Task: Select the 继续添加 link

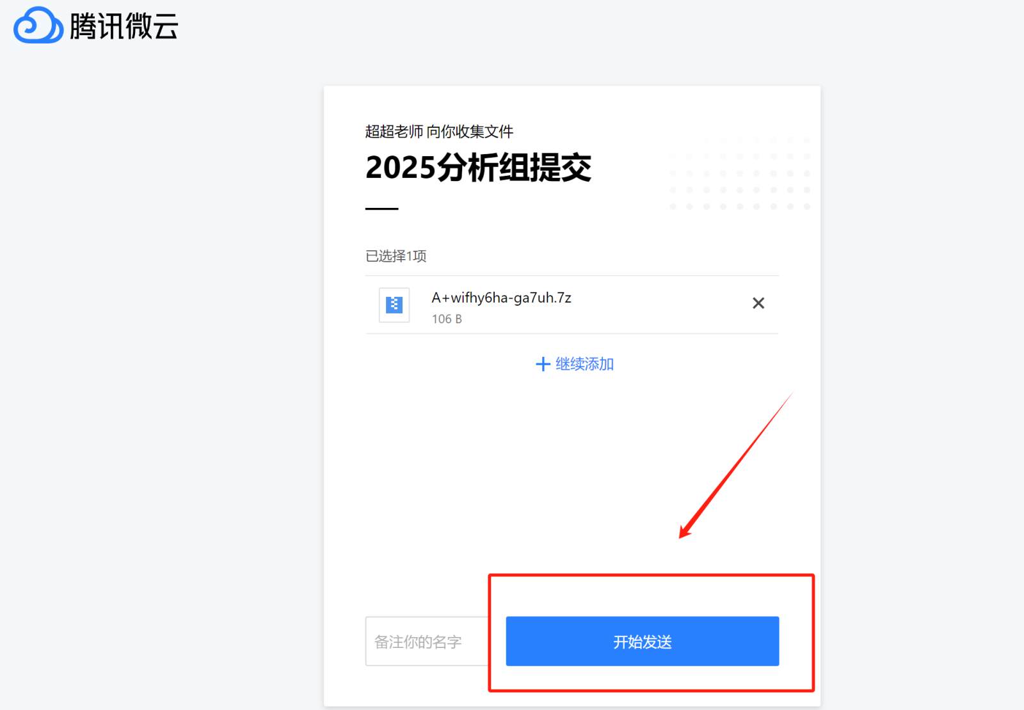Action: pyautogui.click(x=584, y=364)
